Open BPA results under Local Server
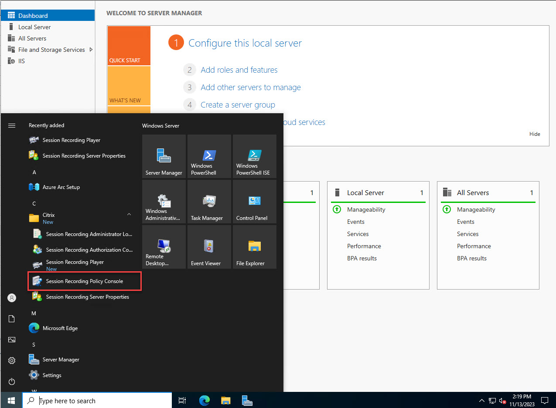This screenshot has width=556, height=408. 362,258
